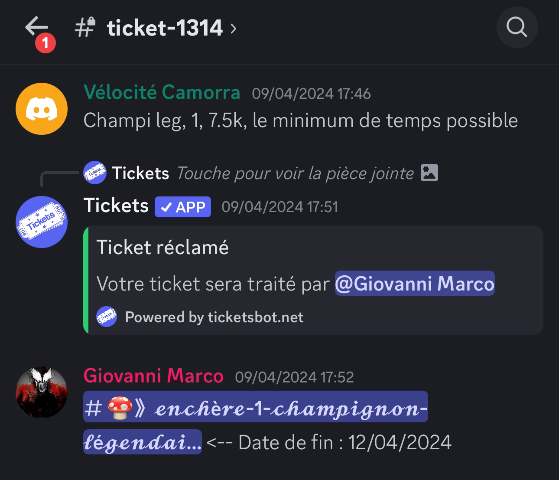Open the enchère-1-champignon channel link
The height and width of the screenshot is (480, 559).
[256, 423]
